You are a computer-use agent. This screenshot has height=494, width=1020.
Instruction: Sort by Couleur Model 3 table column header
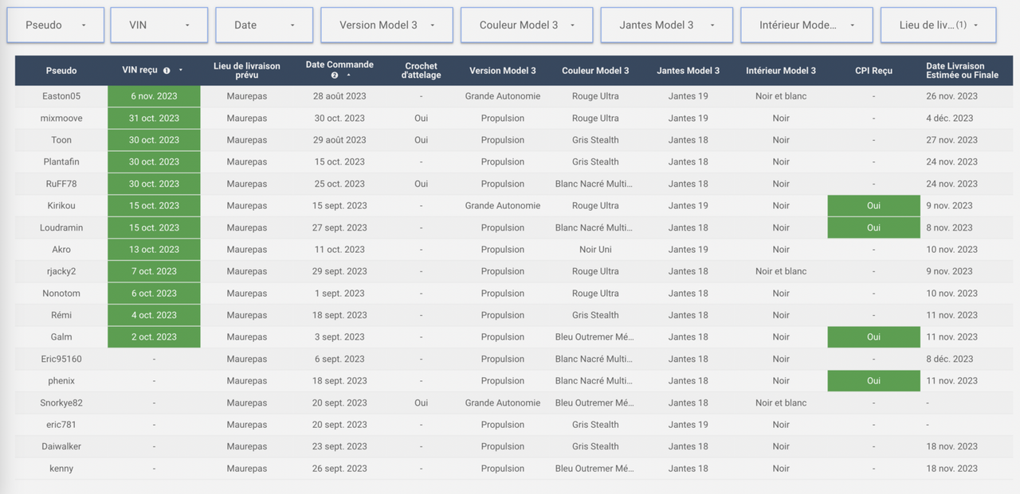pos(595,71)
